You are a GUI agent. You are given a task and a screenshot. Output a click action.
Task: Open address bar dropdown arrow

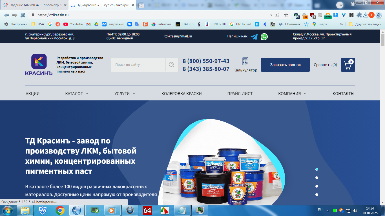pos(271,15)
